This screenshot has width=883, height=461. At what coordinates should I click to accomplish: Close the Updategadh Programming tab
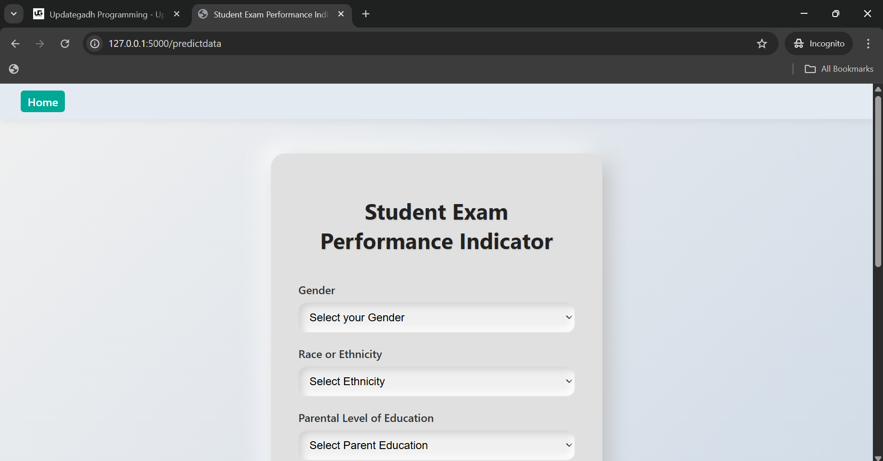pos(177,14)
